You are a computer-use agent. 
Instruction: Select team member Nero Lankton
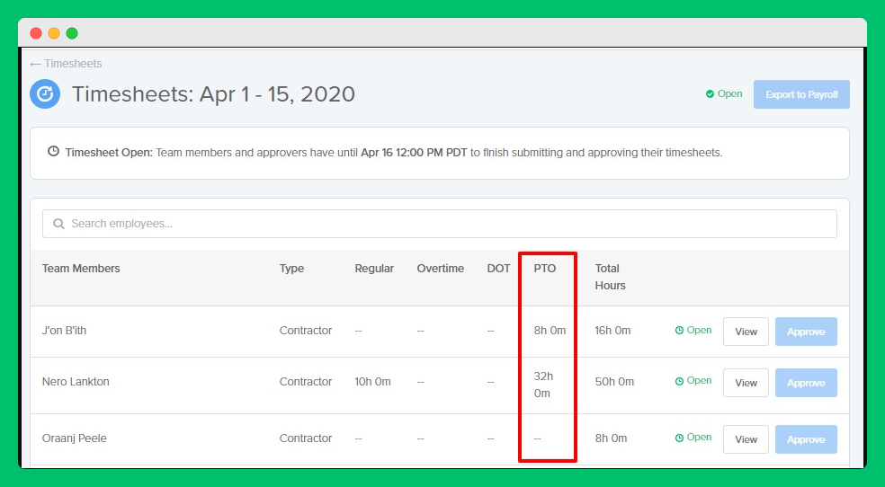click(x=76, y=382)
